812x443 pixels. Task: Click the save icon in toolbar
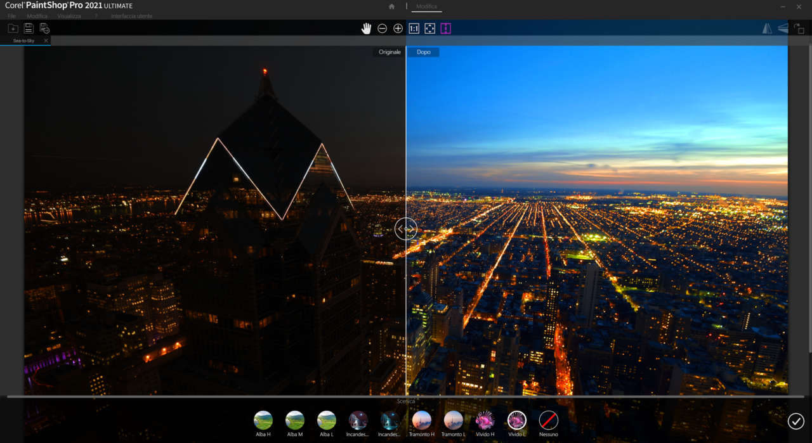point(29,29)
